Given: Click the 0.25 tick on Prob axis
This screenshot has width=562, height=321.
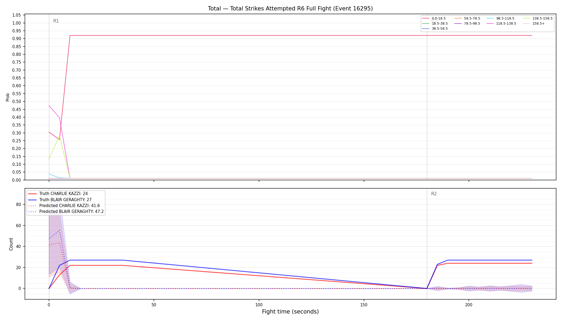Looking at the screenshot, I should [17, 141].
